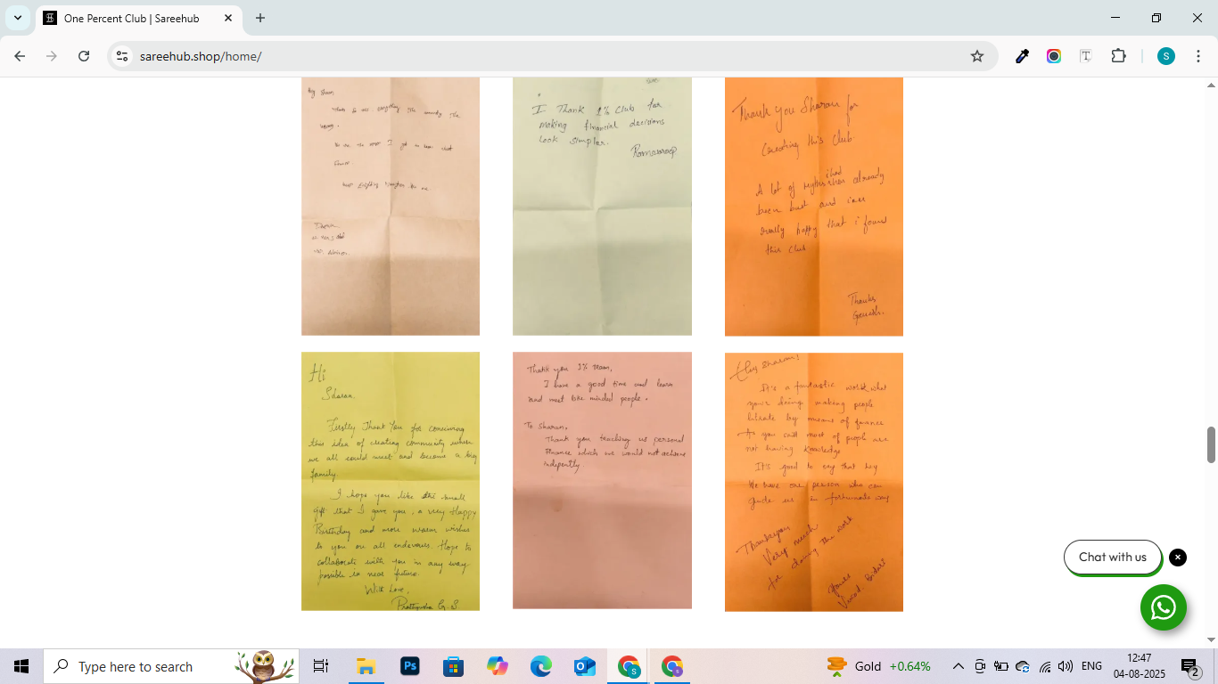Expand the tab search dropdown arrow
This screenshot has width=1218, height=684.
pyautogui.click(x=18, y=18)
